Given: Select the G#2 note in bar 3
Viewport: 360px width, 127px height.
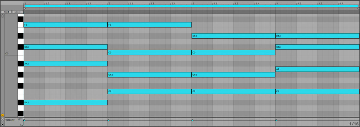Looking at the screenshot, I should tap(233, 75).
